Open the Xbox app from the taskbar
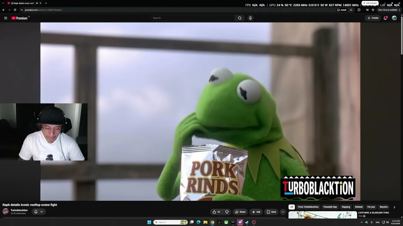403x226 pixels. click(226, 222)
